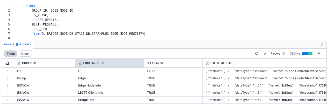Open the results filter icon
Screen dimensions: 327x104
[x=264, y=54]
